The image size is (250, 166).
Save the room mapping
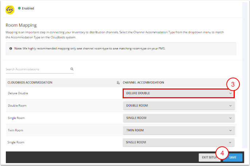click(233, 157)
